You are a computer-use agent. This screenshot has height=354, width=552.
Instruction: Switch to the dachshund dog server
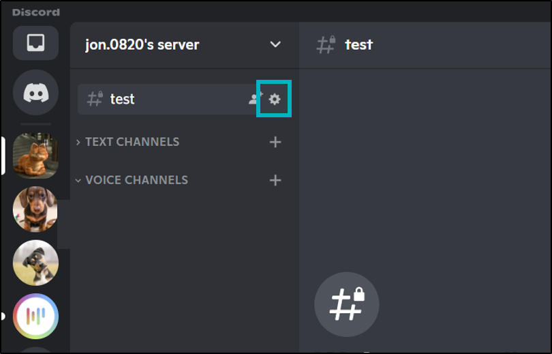tap(35, 209)
